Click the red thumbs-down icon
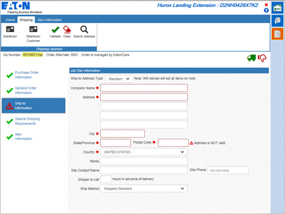This screenshot has width=285, height=214. [x=262, y=58]
